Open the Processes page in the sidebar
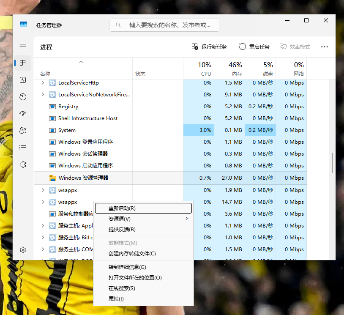Image resolution: width=344 pixels, height=315 pixels. (x=23, y=63)
